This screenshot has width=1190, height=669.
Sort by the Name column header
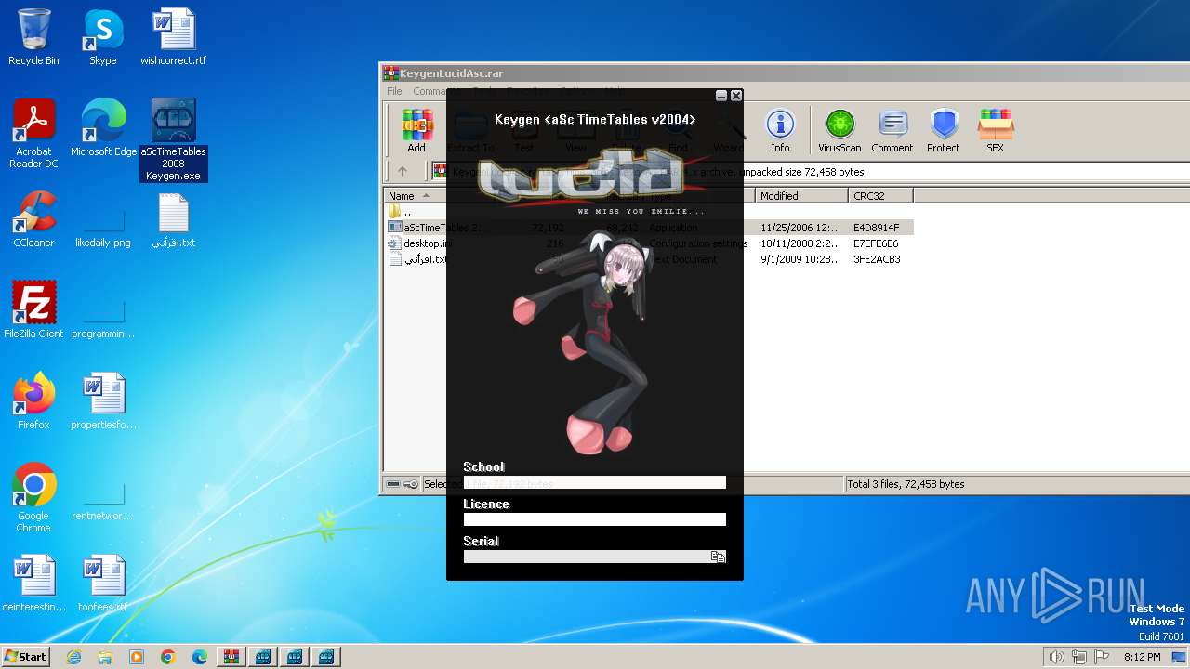point(415,196)
